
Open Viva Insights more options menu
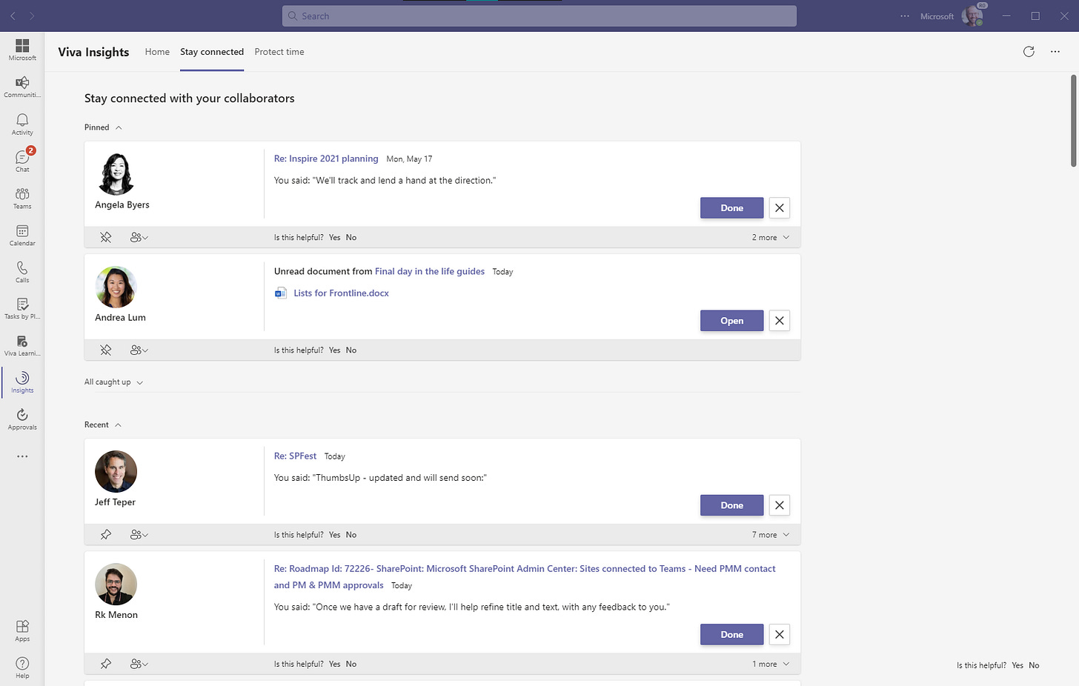coord(1055,52)
